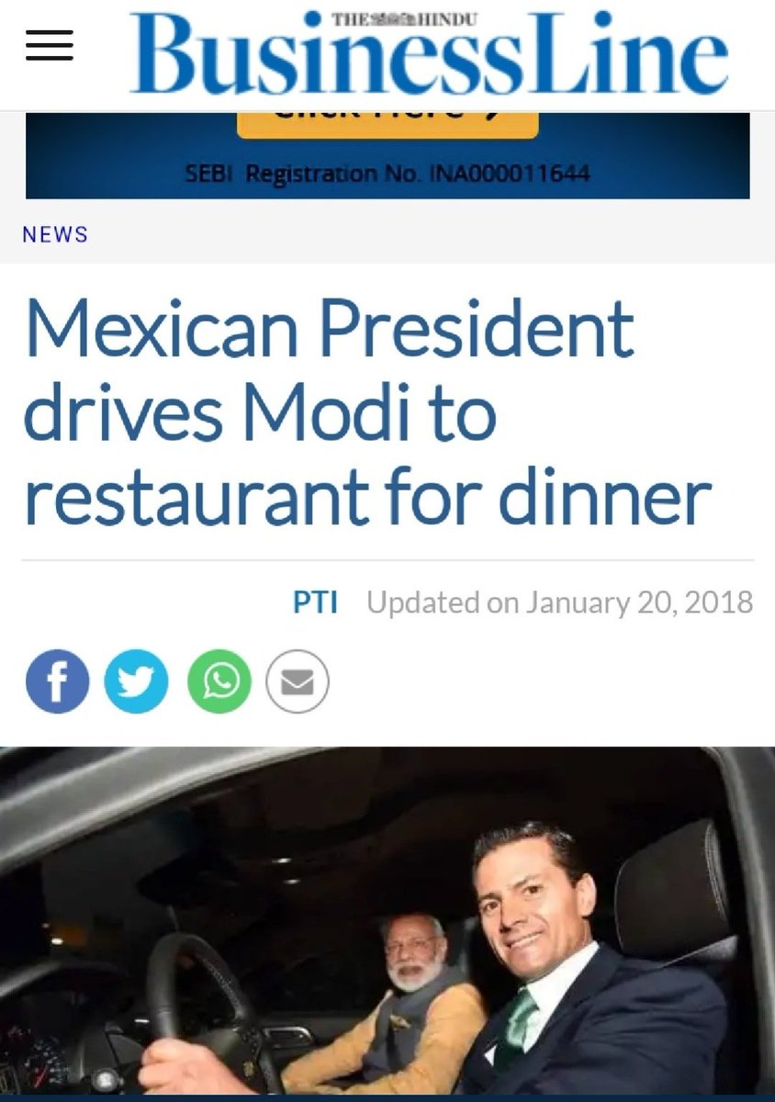This screenshot has width=775, height=1102.
Task: Share the article via WhatsApp
Action: [x=219, y=682]
